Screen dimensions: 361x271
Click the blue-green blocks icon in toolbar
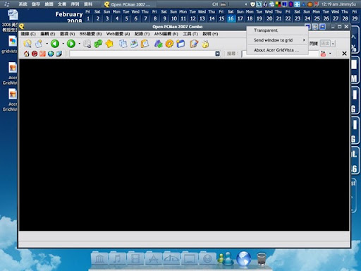coord(158,44)
